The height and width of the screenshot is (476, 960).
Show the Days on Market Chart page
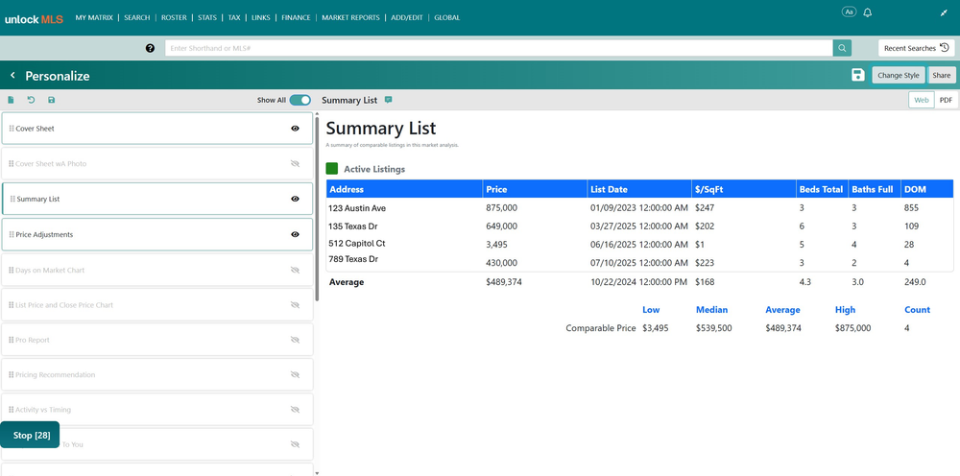(x=295, y=270)
